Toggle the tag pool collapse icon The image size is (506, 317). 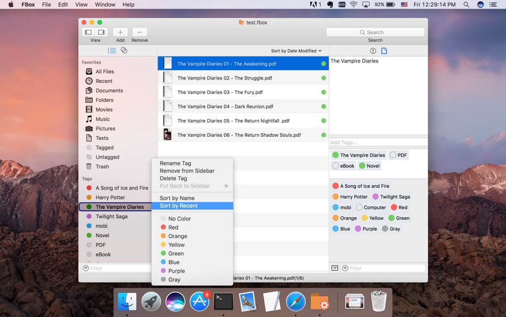pyautogui.click(x=334, y=268)
